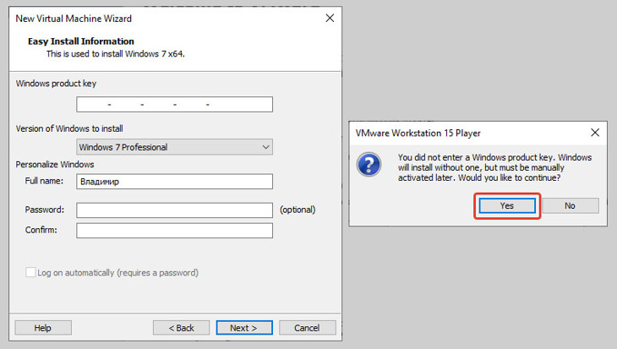
Task: Close the VMware Workstation 15 Player dialog
Action: (x=595, y=133)
